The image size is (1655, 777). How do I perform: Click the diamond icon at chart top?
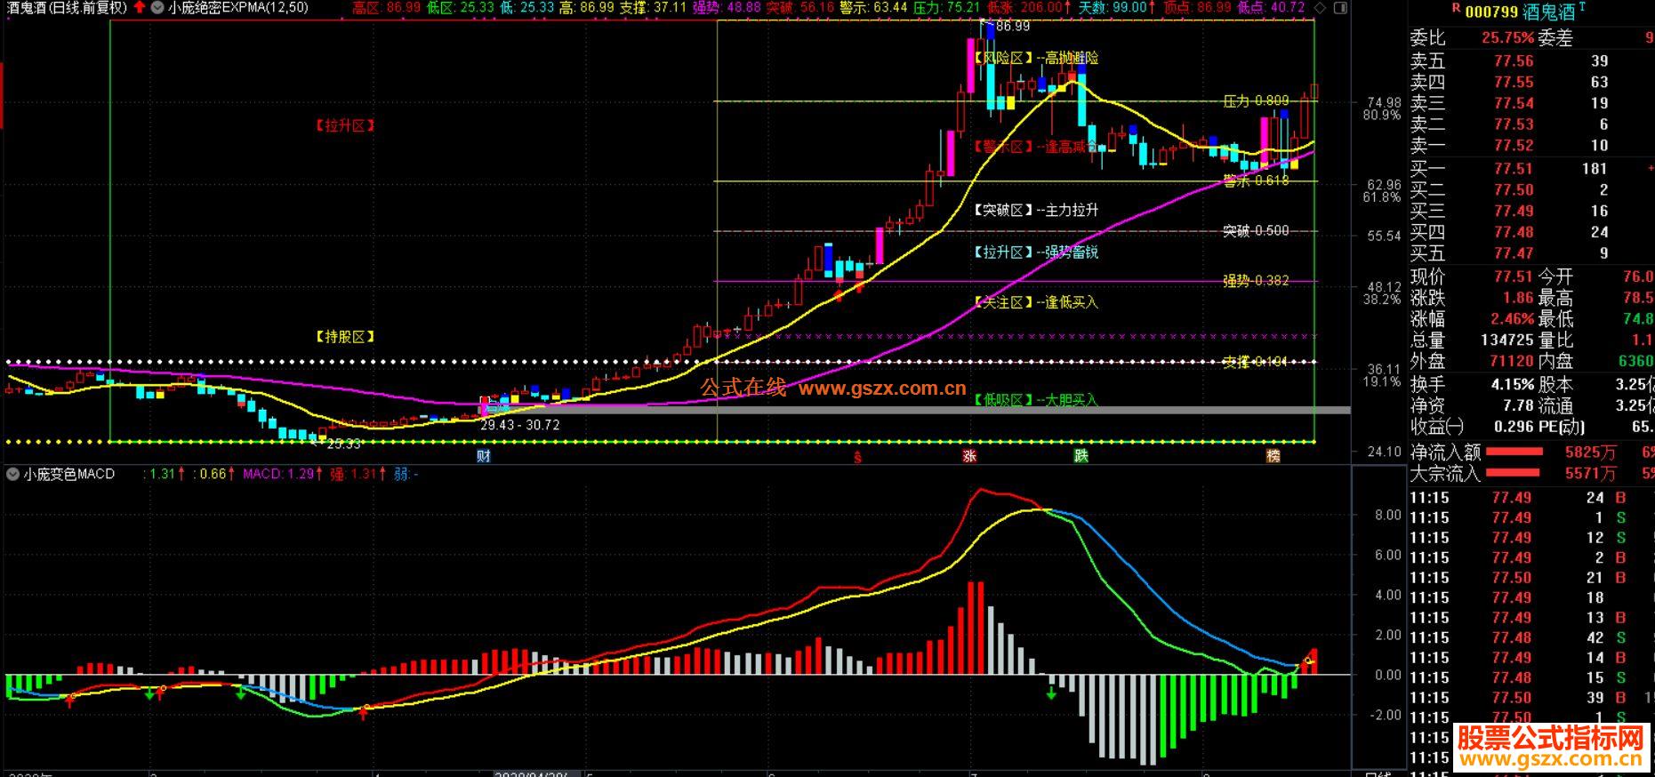pos(1320,8)
